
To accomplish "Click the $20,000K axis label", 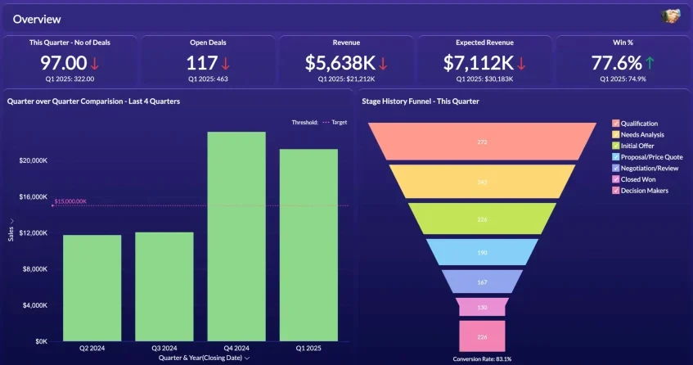I will tap(34, 160).
